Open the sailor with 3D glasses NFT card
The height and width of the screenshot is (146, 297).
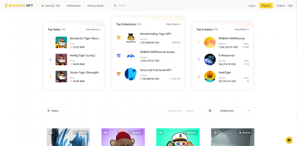pyautogui.click(x=178, y=137)
